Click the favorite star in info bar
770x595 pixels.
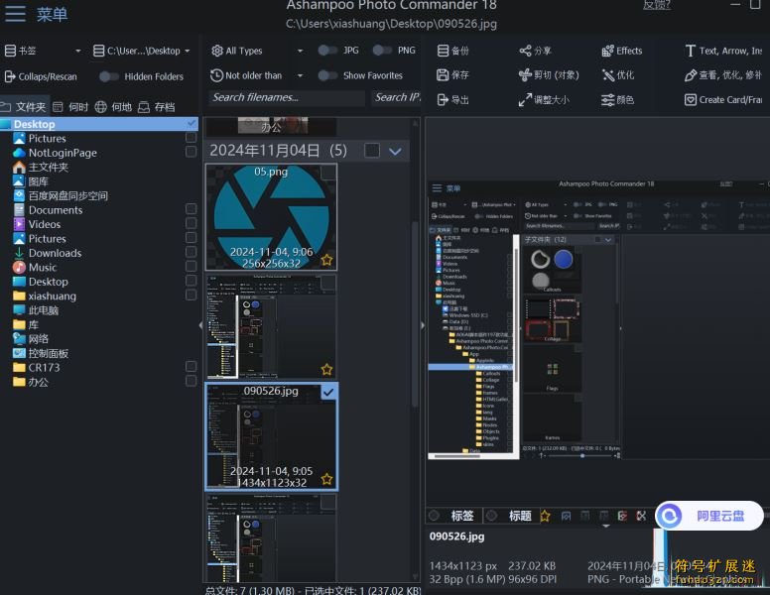tap(545, 516)
